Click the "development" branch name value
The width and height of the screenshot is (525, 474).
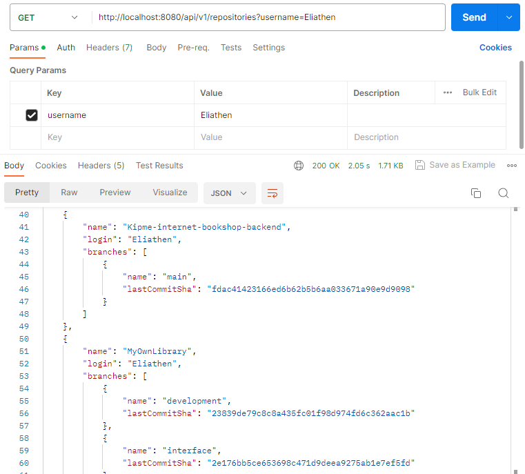click(x=194, y=401)
